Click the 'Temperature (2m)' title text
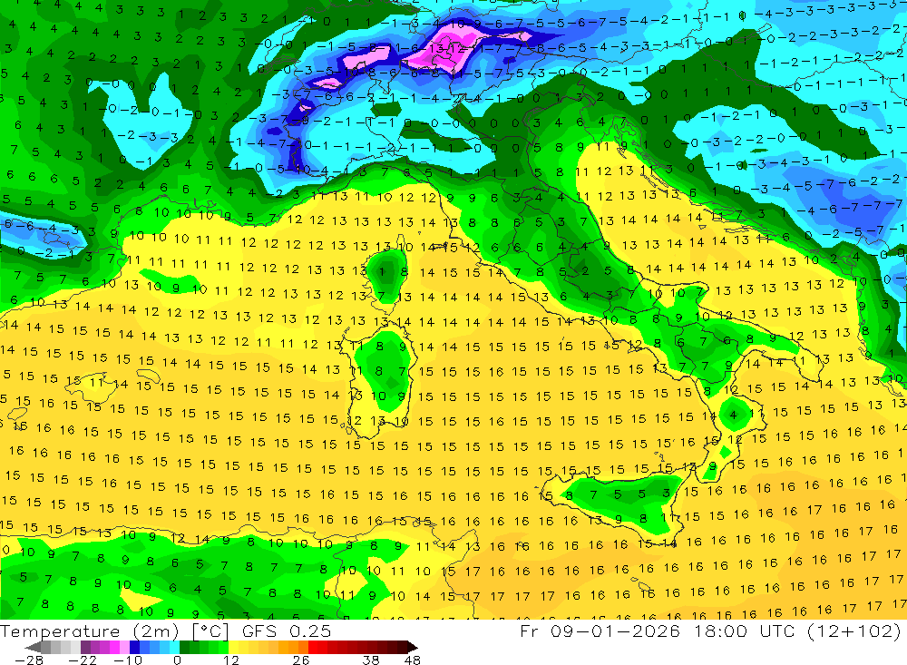This screenshot has width=907, height=665. pyautogui.click(x=90, y=631)
